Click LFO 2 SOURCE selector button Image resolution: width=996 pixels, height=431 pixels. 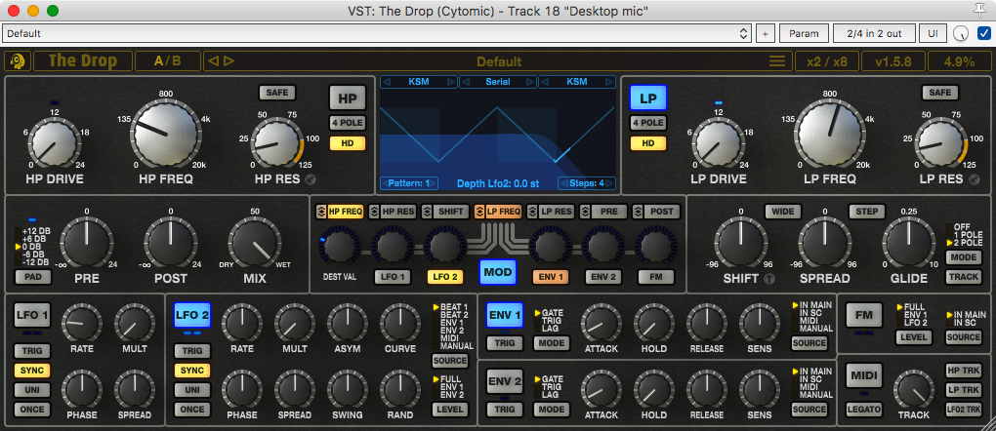click(450, 361)
